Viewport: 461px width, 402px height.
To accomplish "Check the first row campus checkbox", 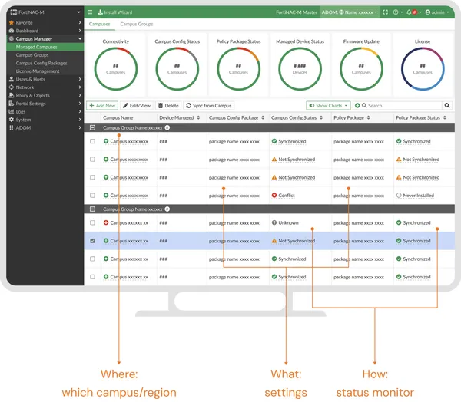I will (92, 141).
